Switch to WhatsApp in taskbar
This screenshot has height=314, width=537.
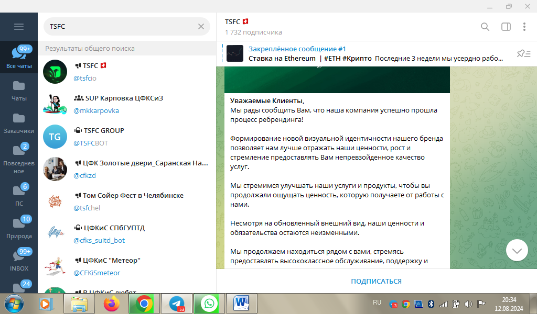coord(209,304)
